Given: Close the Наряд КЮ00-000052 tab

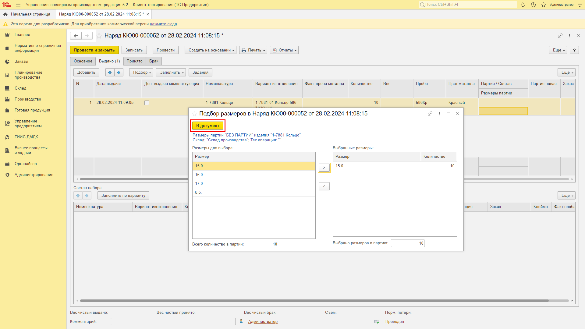Looking at the screenshot, I should [148, 14].
